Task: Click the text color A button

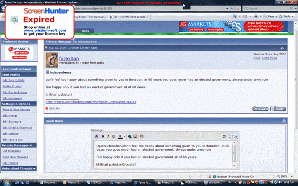Action: [x=120, y=137]
